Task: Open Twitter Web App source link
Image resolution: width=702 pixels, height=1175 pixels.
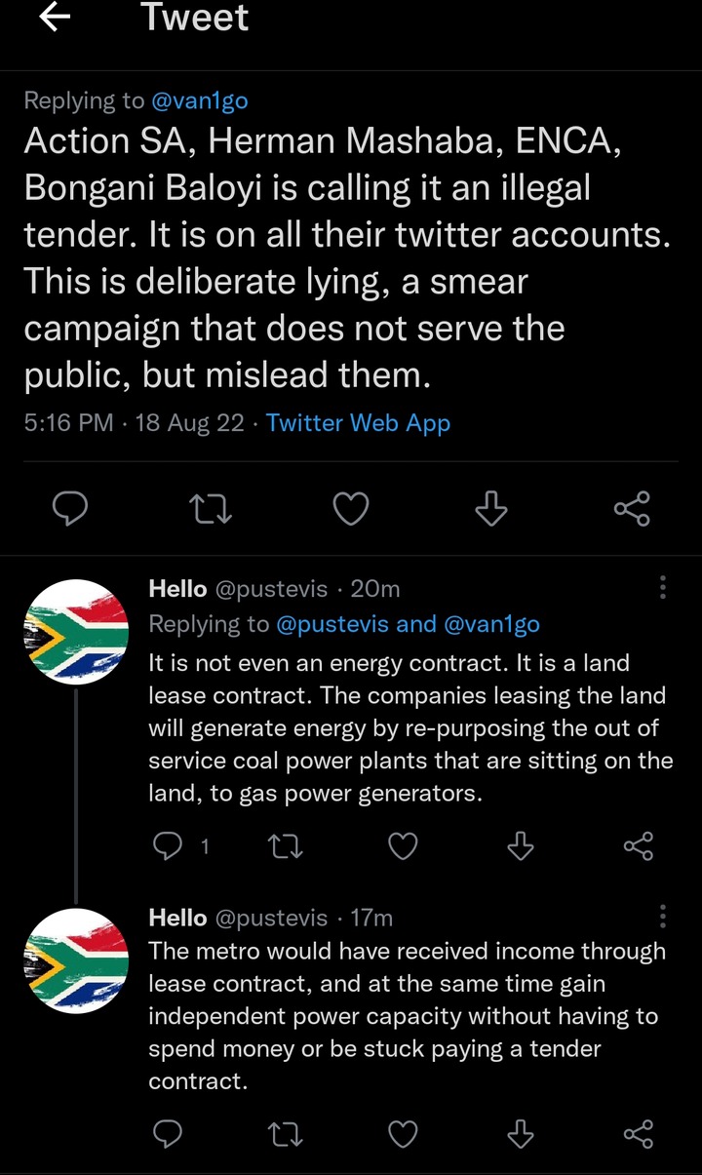Action: [358, 422]
